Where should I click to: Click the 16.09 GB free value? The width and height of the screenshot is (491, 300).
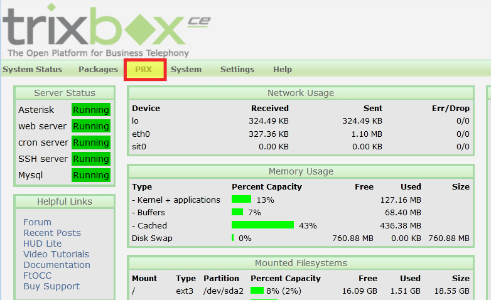coord(360,291)
